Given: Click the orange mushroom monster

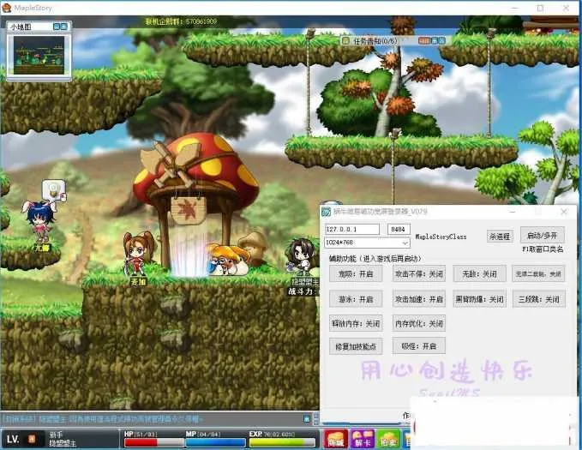Looking at the screenshot, I should pyautogui.click(x=228, y=259).
